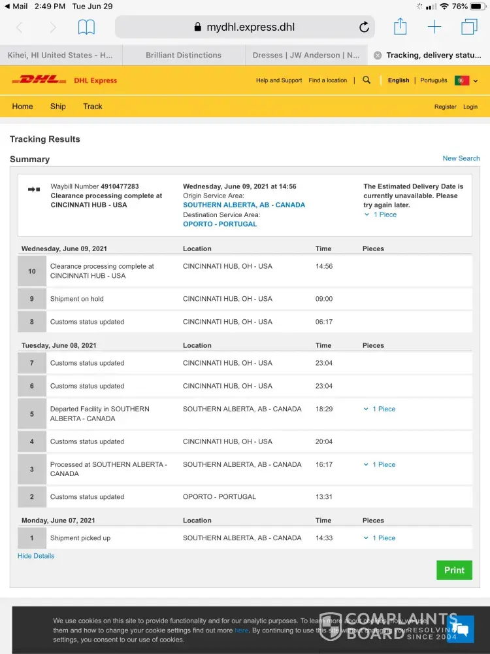Viewport: 490px width, 654px height.
Task: Close the Tracking, delivery status tab
Action: click(x=378, y=56)
